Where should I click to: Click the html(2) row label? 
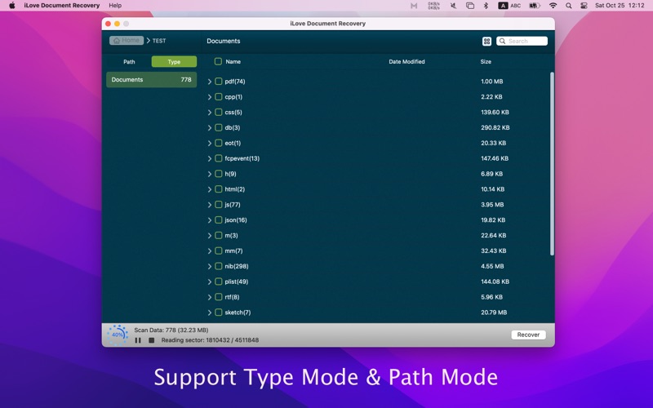click(x=235, y=189)
